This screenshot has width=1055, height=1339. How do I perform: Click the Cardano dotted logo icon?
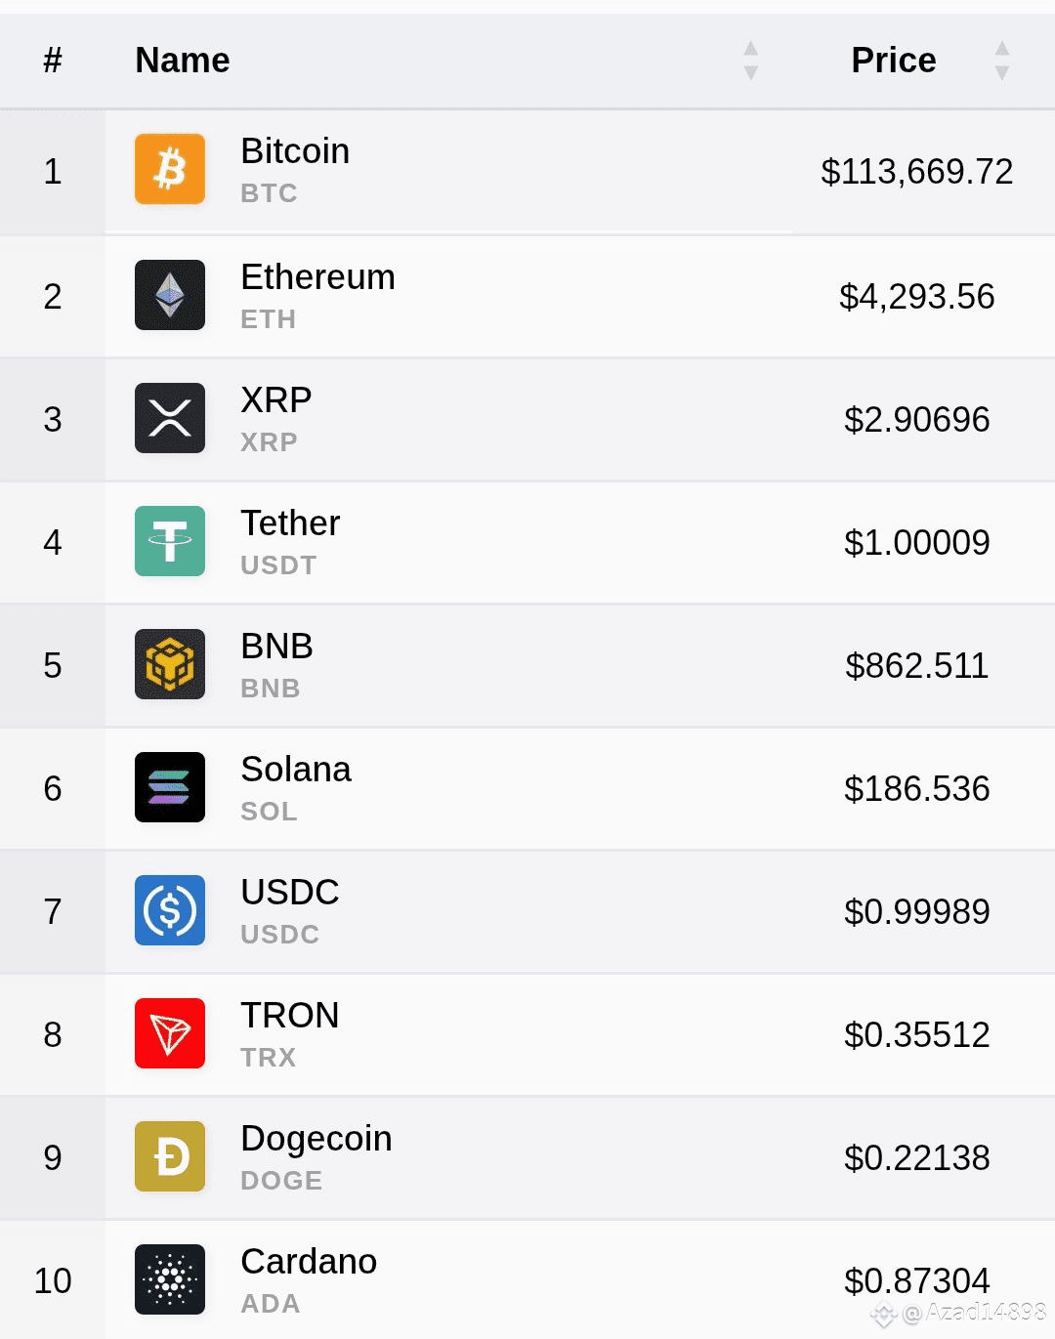click(170, 1279)
